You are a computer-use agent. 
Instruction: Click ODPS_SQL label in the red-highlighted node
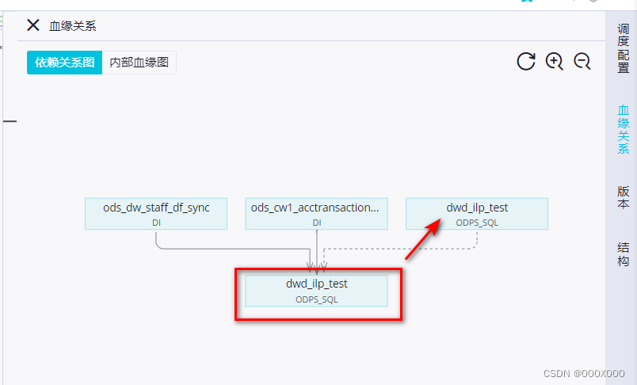317,299
